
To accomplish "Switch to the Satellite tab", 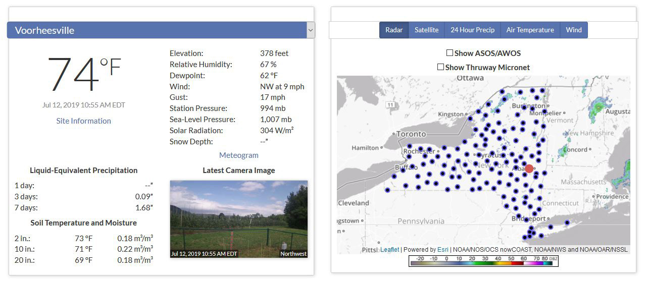I will tap(426, 30).
